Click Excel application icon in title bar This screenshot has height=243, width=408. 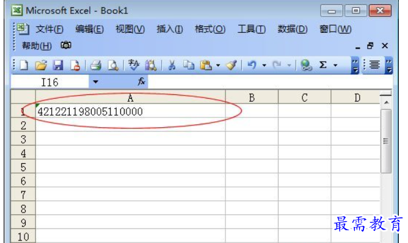click(17, 10)
